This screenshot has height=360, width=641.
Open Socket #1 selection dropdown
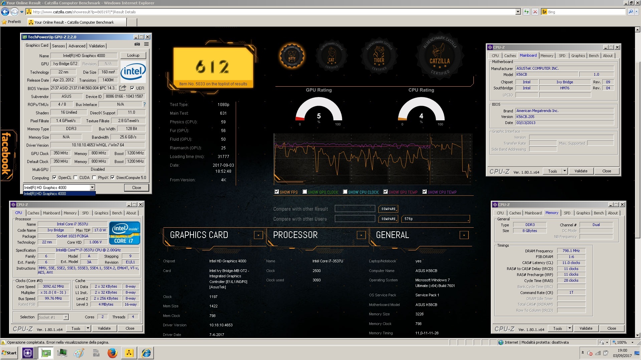(66, 317)
